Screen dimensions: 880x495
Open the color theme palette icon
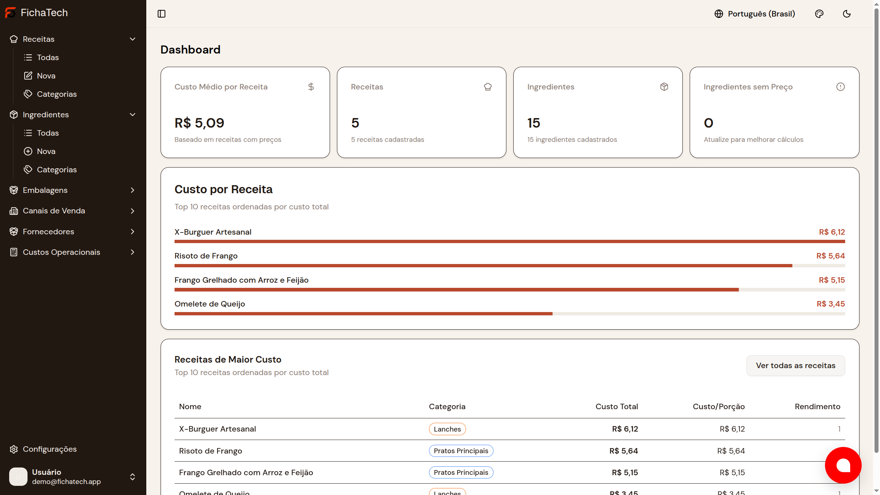point(819,14)
